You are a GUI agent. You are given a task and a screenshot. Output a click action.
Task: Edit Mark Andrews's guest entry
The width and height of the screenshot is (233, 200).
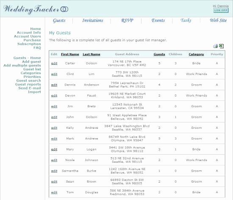[x=54, y=139]
